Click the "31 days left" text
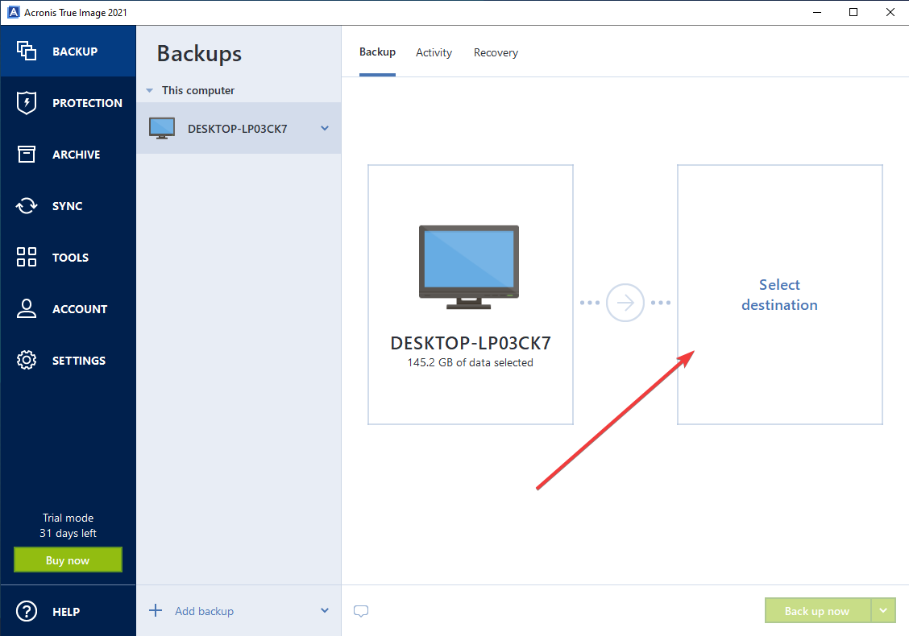909x636 pixels. pos(68,533)
